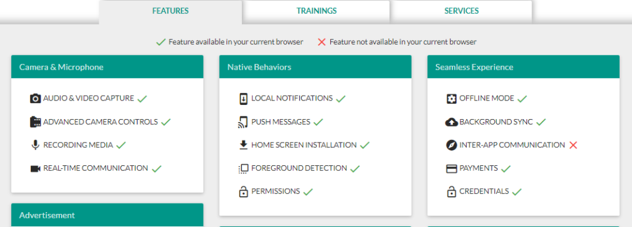The width and height of the screenshot is (632, 227).
Task: Open the Permissions feature link
Action: click(276, 191)
